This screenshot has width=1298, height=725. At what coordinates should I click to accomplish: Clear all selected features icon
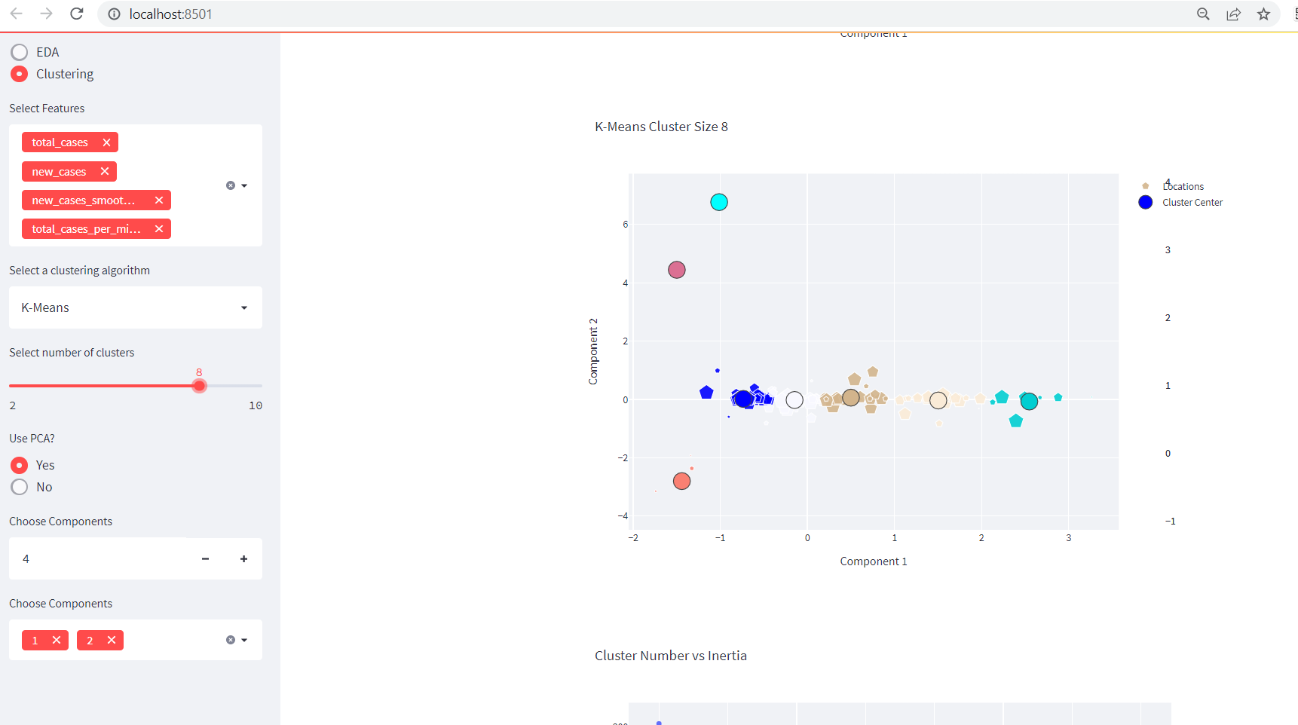231,185
